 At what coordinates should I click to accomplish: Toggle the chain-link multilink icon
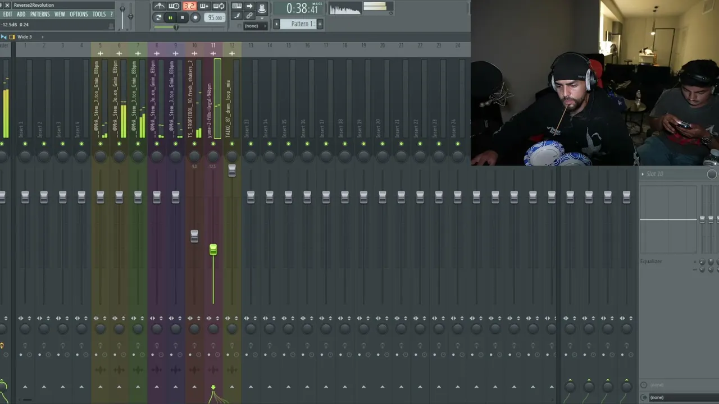pos(249,16)
